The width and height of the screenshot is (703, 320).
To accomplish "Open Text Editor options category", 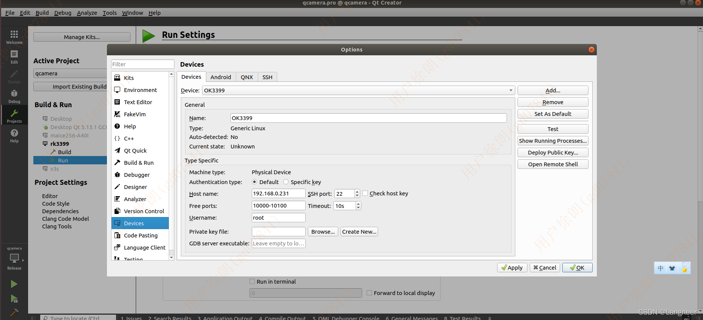I will pos(140,102).
